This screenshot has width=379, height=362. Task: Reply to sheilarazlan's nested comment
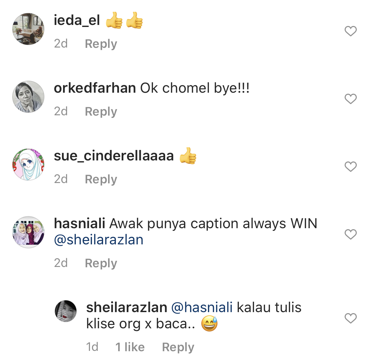(178, 347)
